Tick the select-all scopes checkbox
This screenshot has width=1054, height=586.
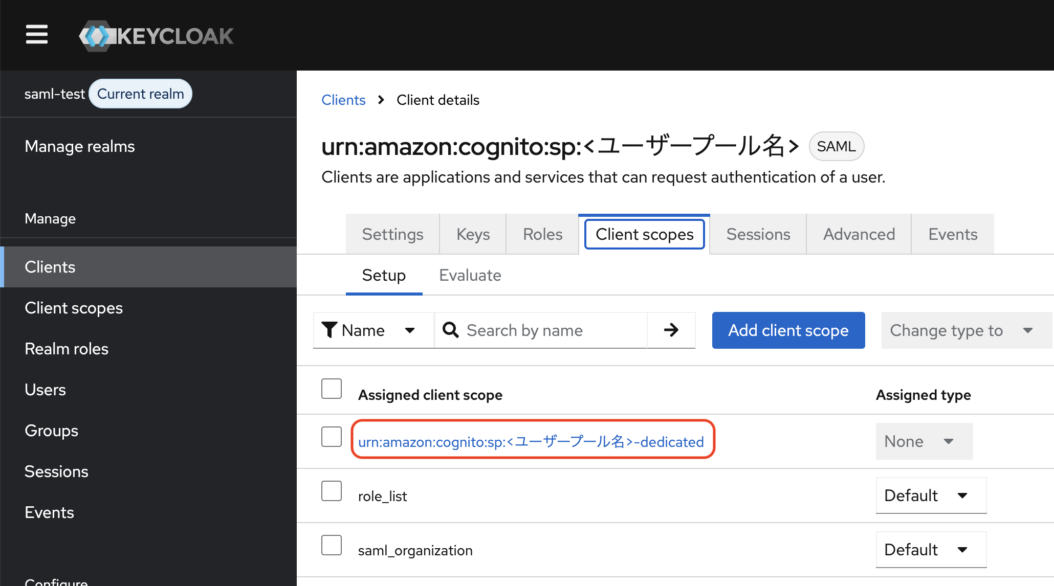[x=332, y=389]
